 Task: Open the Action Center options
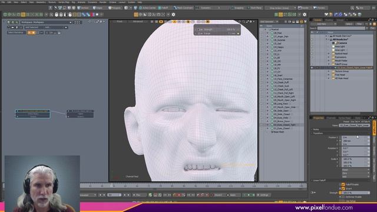point(147,8)
